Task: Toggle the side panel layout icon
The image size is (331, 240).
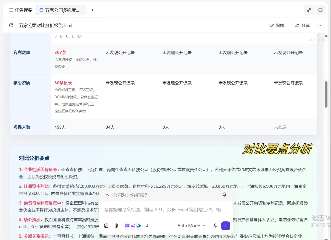Action: point(321,10)
